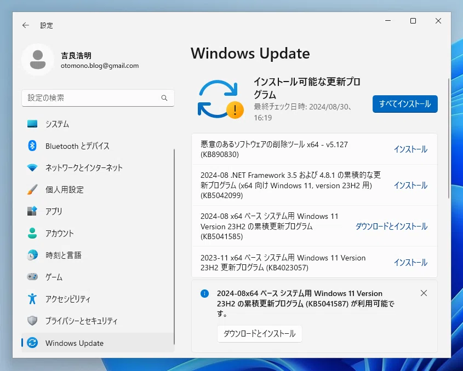
Task: Open システム settings
Action: point(98,124)
